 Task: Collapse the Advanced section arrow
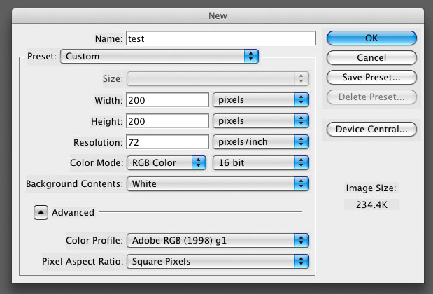41,212
